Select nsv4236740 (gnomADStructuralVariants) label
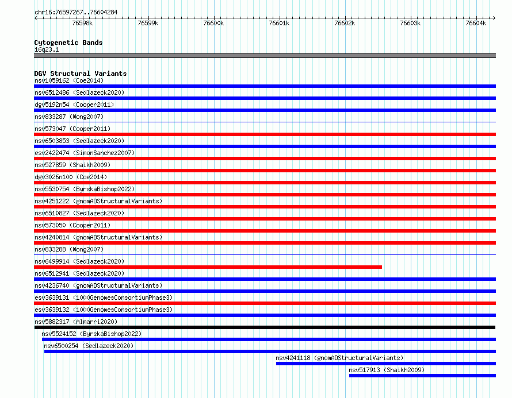Screen dimensions: 512x398 point(98,285)
